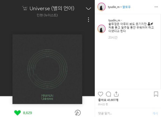This screenshot has width=161, height=117.
Task: Select artist name 민현 (뉴이스트)
Action: pyautogui.click(x=47, y=15)
